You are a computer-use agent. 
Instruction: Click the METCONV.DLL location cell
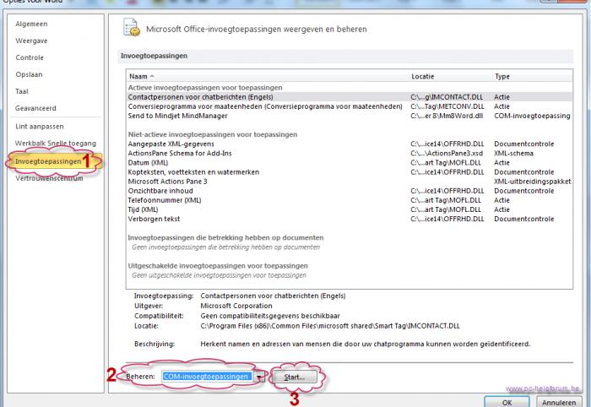point(447,106)
